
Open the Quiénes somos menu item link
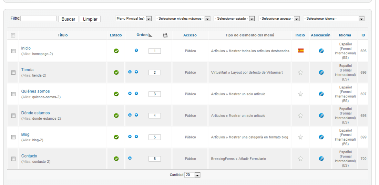click(35, 91)
